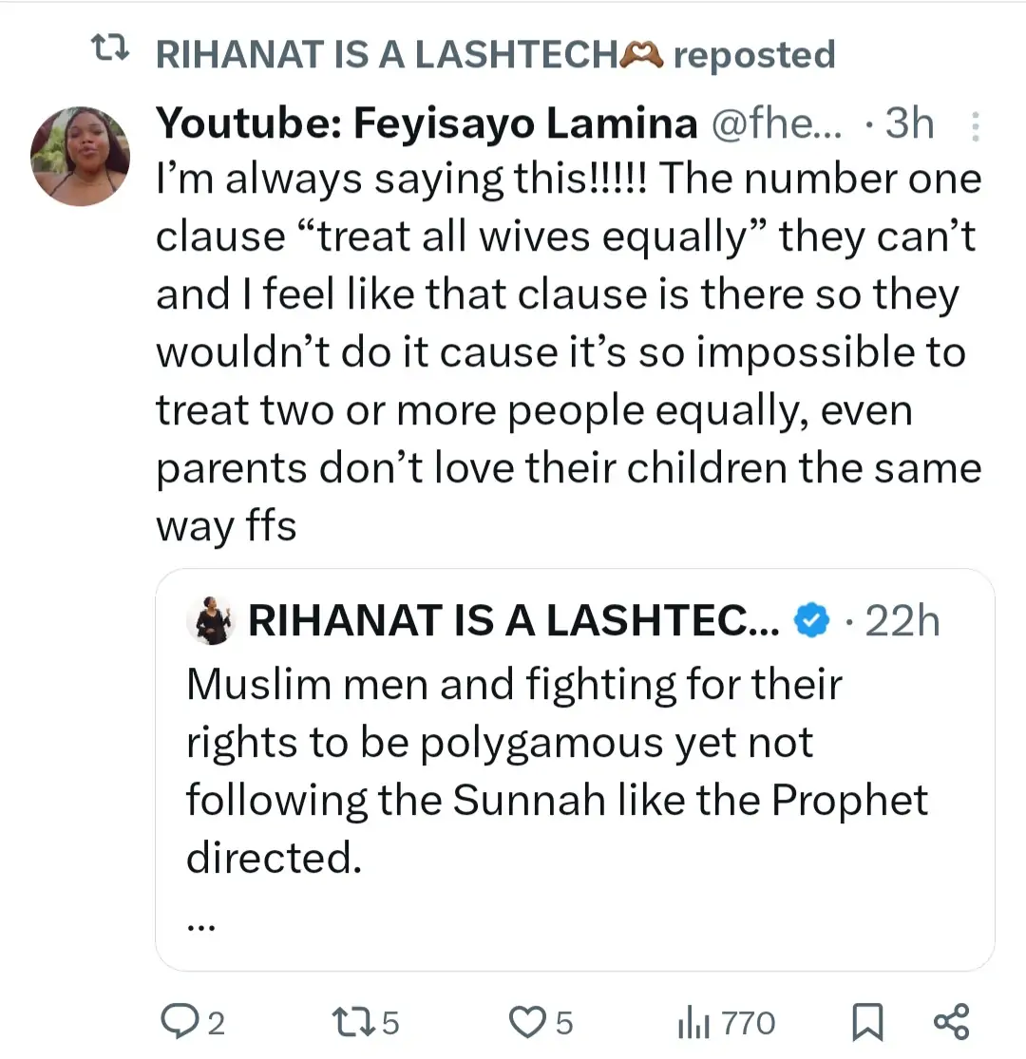Tap the share icon
This screenshot has width=1026, height=1059.
[951, 1022]
